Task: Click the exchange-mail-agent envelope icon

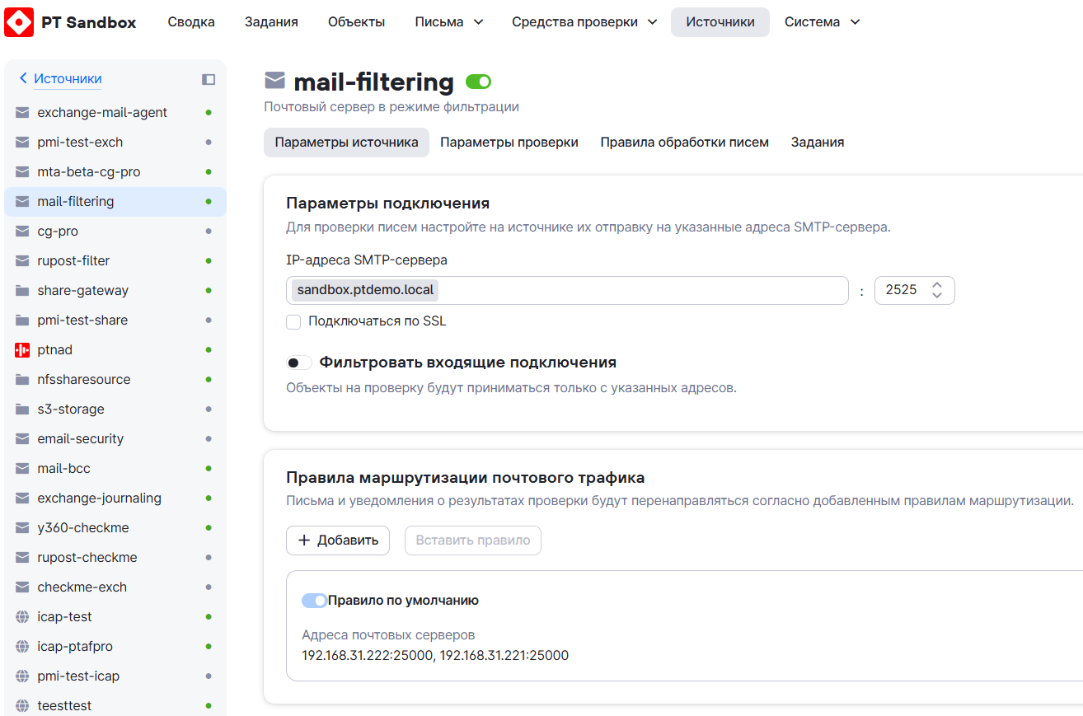Action: pyautogui.click(x=22, y=113)
